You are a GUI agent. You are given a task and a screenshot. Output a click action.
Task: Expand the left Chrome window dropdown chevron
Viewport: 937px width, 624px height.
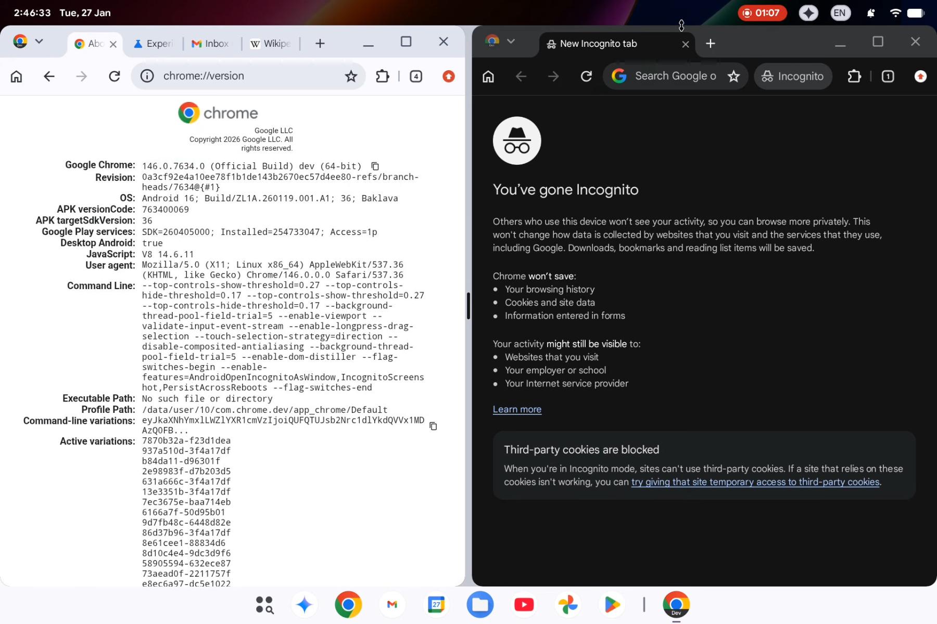point(39,41)
